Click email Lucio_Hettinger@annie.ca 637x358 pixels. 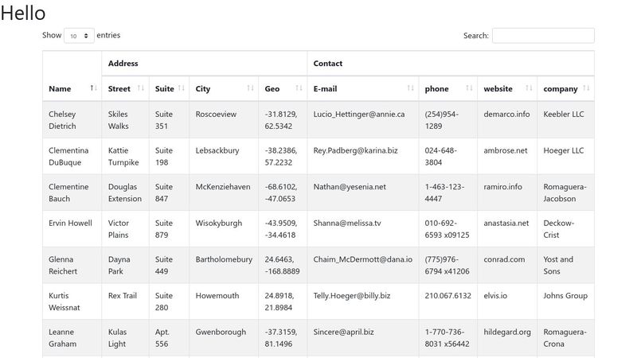pyautogui.click(x=359, y=115)
